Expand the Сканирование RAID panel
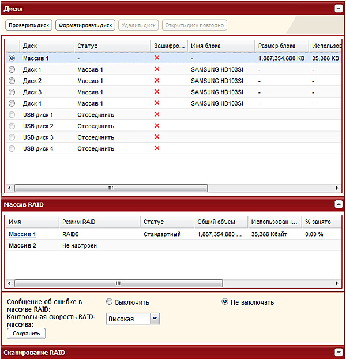346x359 pixels. [x=338, y=352]
